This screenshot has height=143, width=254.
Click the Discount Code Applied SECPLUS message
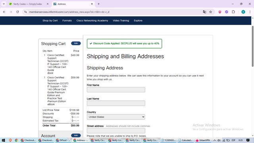pyautogui.click(x=124, y=43)
